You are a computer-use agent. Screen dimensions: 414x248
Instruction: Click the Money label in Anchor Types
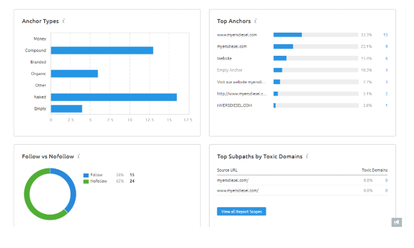click(40, 39)
